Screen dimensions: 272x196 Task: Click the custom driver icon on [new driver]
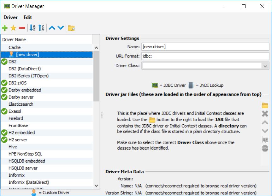[x=11, y=54]
